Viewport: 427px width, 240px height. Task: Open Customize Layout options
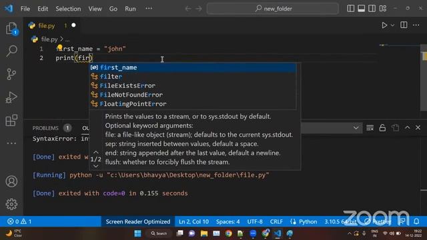383,9
